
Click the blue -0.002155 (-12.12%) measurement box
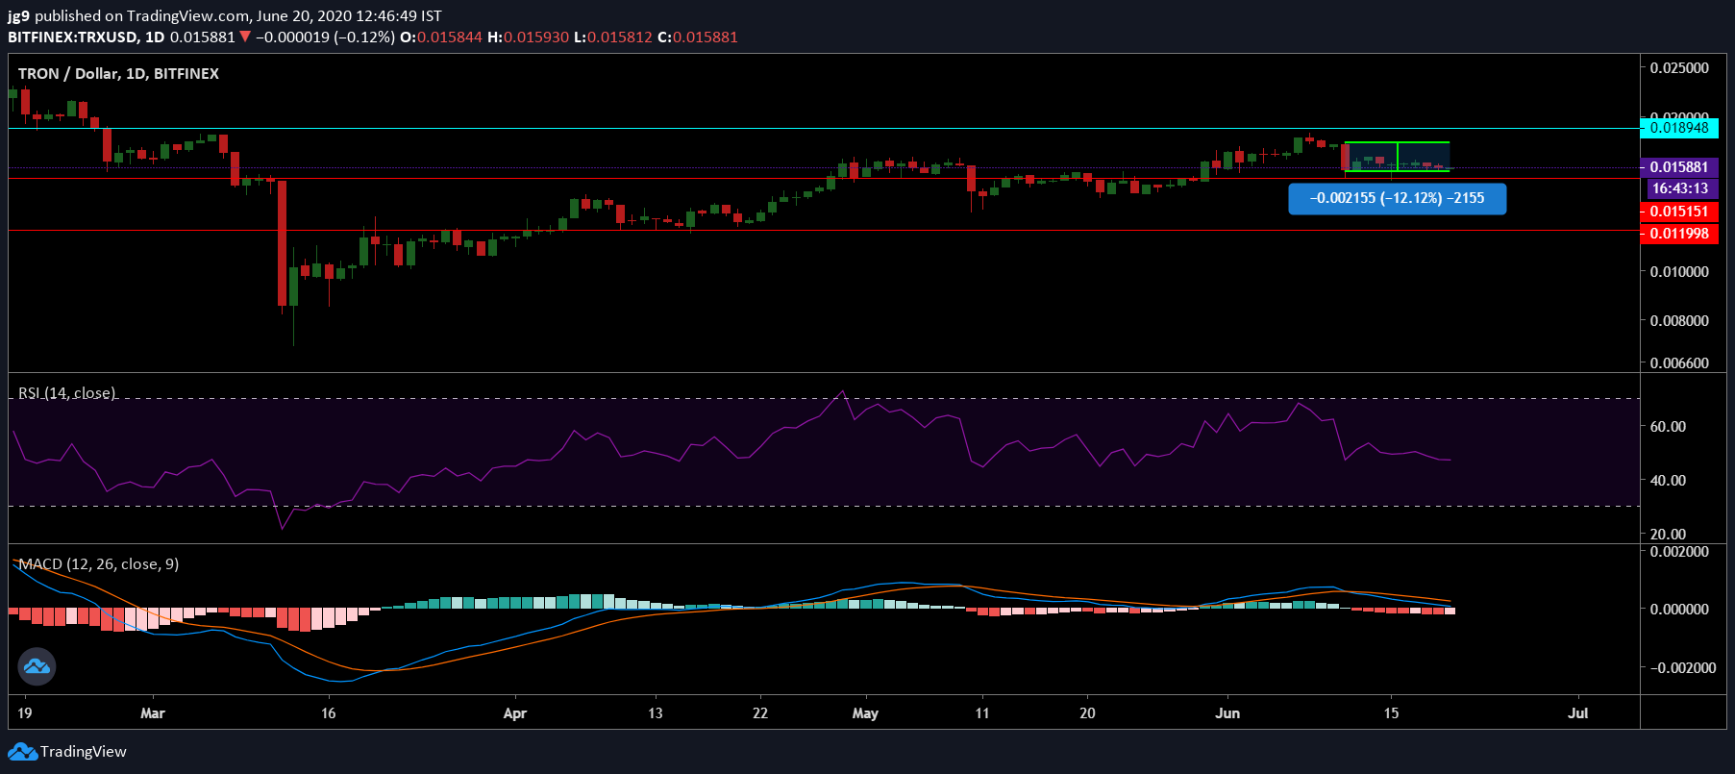coord(1397,198)
